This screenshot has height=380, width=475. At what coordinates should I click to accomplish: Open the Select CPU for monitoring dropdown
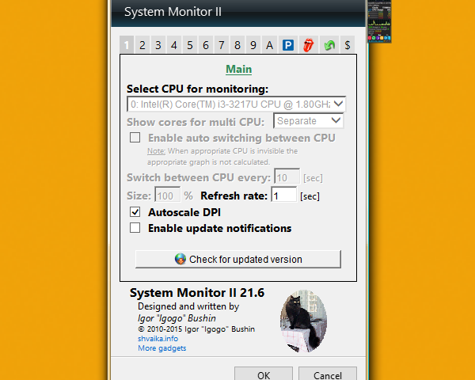coord(236,104)
